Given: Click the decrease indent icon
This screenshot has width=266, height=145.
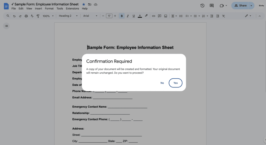Looking at the screenshot, I should 211,16.
